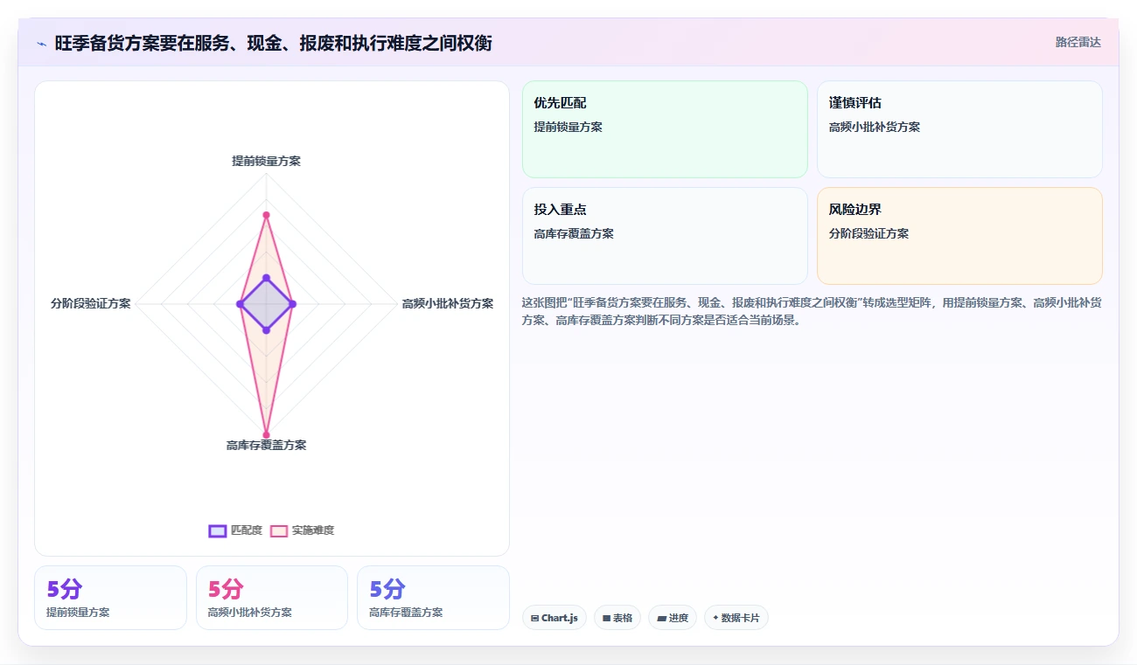Open the 5分 提前锁量方案 score card
The height and width of the screenshot is (665, 1137).
(110, 598)
